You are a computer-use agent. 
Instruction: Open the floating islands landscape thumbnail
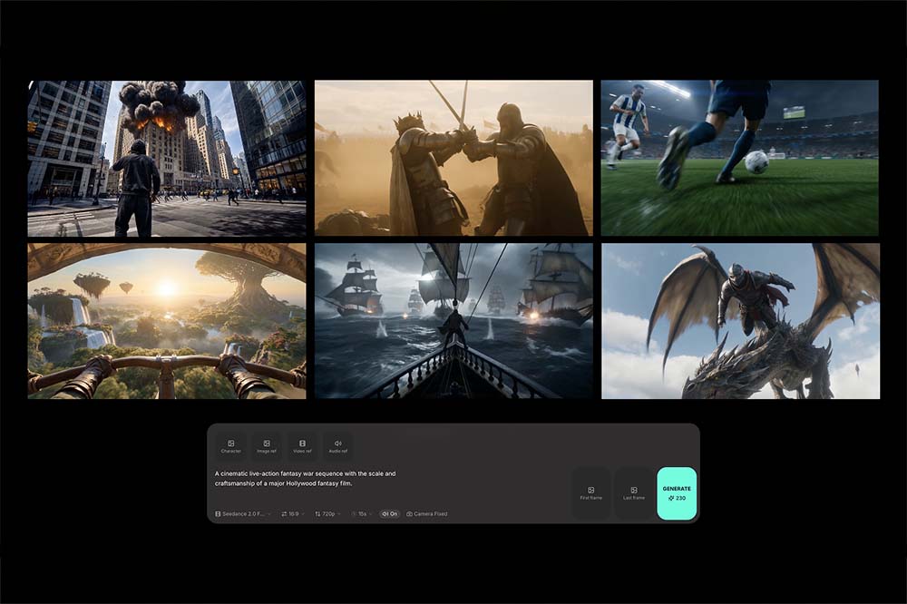pyautogui.click(x=167, y=321)
